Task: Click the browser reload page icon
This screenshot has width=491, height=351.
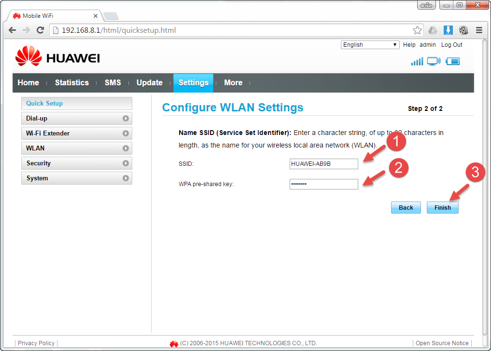Action: (x=41, y=30)
